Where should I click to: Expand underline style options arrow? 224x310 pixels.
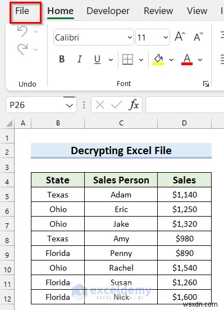tap(111, 60)
